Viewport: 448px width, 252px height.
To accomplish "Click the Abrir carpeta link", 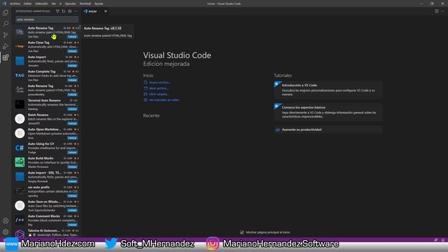I will click(159, 94).
